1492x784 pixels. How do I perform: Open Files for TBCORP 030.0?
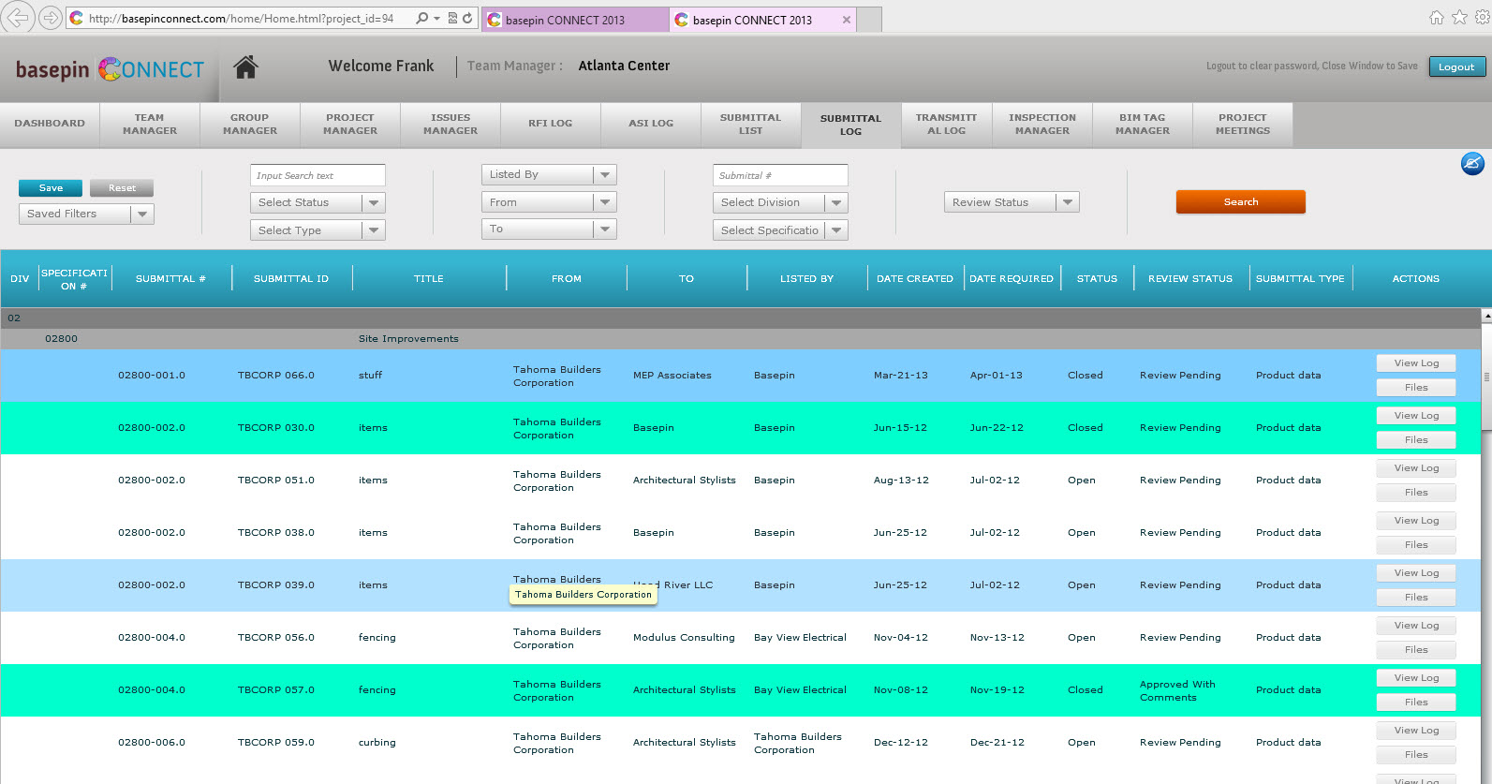(1416, 440)
